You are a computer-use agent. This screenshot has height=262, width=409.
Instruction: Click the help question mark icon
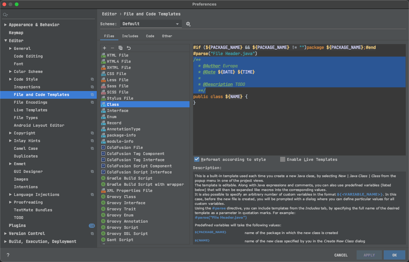pos(8,255)
